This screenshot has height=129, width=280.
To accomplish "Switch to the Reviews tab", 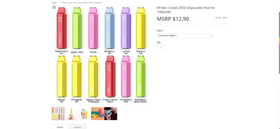I will tap(77, 127).
